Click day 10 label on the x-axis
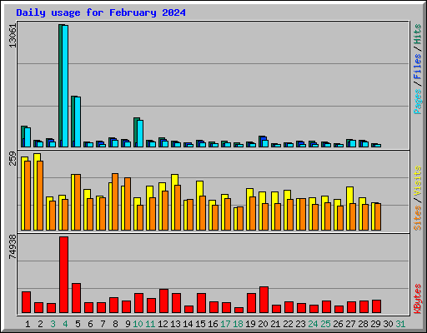The width and height of the screenshot is (427, 333). [x=138, y=324]
